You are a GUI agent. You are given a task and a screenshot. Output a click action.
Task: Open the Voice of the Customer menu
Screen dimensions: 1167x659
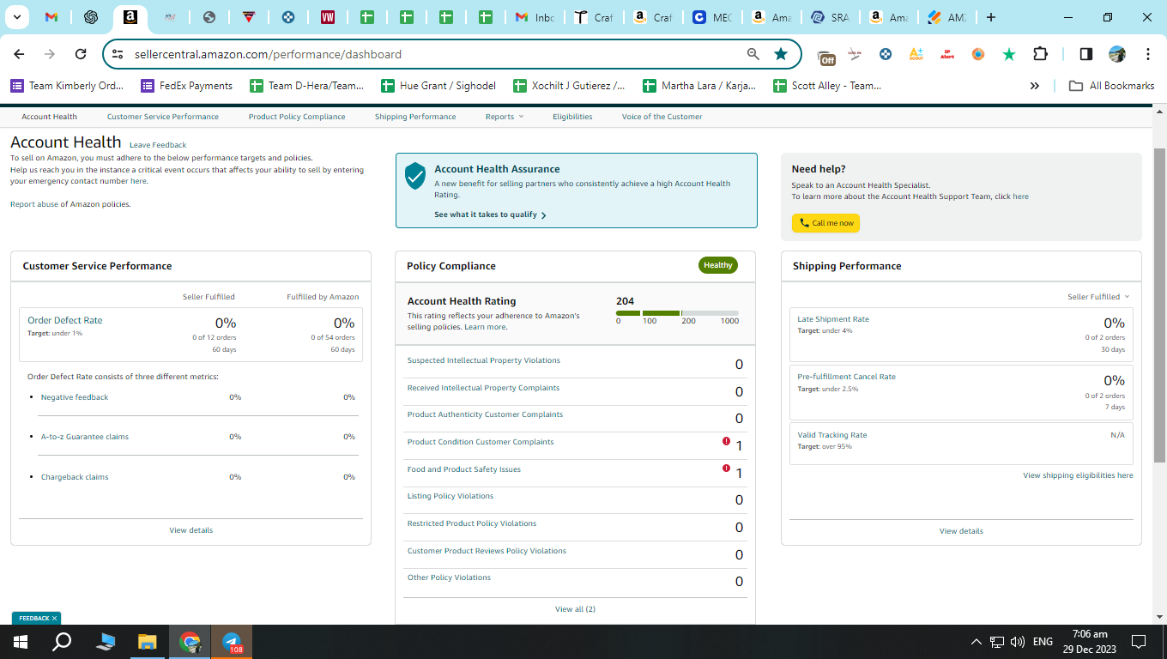(662, 117)
